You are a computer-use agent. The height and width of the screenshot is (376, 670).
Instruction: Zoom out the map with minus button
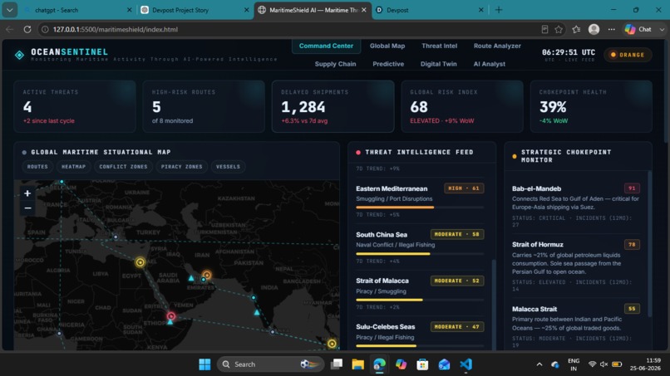point(27,208)
